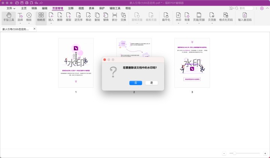270x158 pixels.
Task: Click the Replace pages (替换) icon
Action: coord(106,17)
